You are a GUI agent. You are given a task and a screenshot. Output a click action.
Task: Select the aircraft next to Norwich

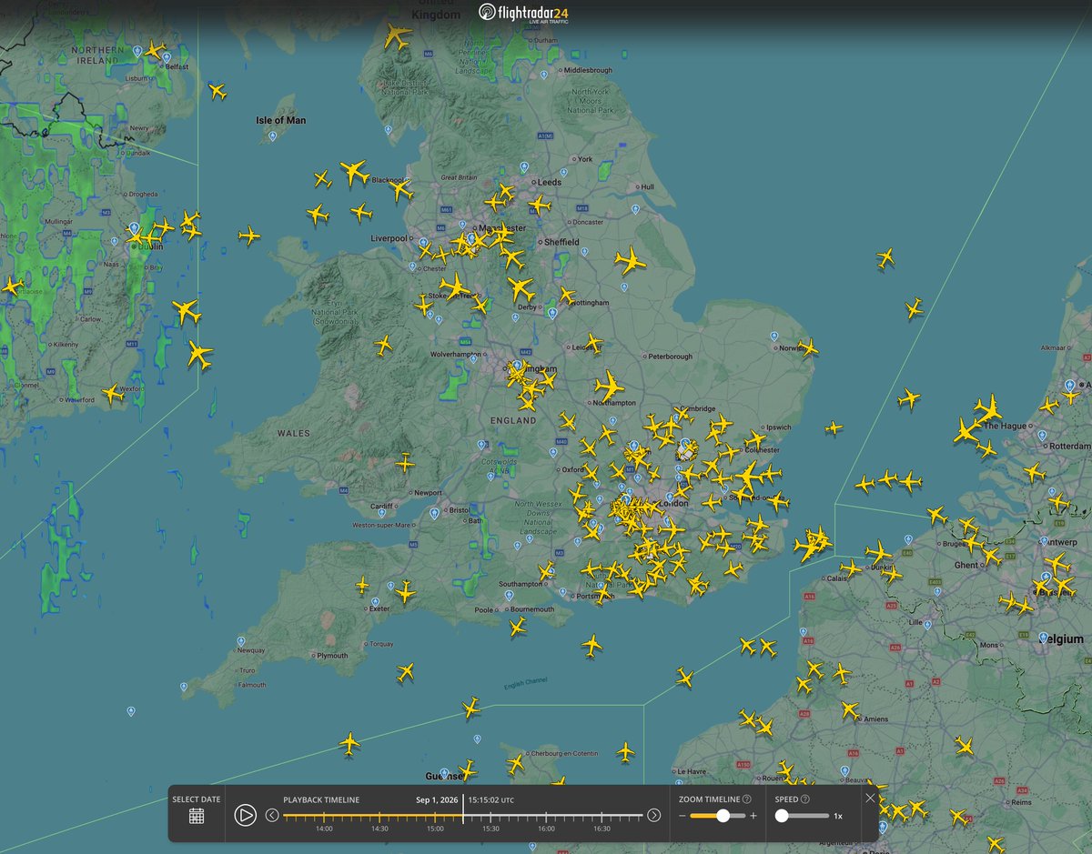pos(807,347)
